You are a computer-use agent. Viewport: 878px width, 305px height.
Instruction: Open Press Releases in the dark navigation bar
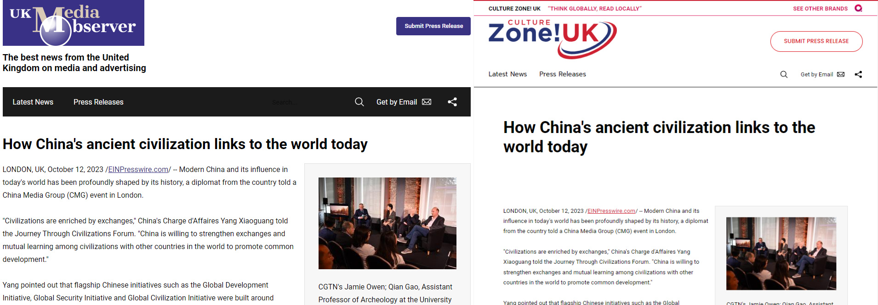pyautogui.click(x=98, y=102)
